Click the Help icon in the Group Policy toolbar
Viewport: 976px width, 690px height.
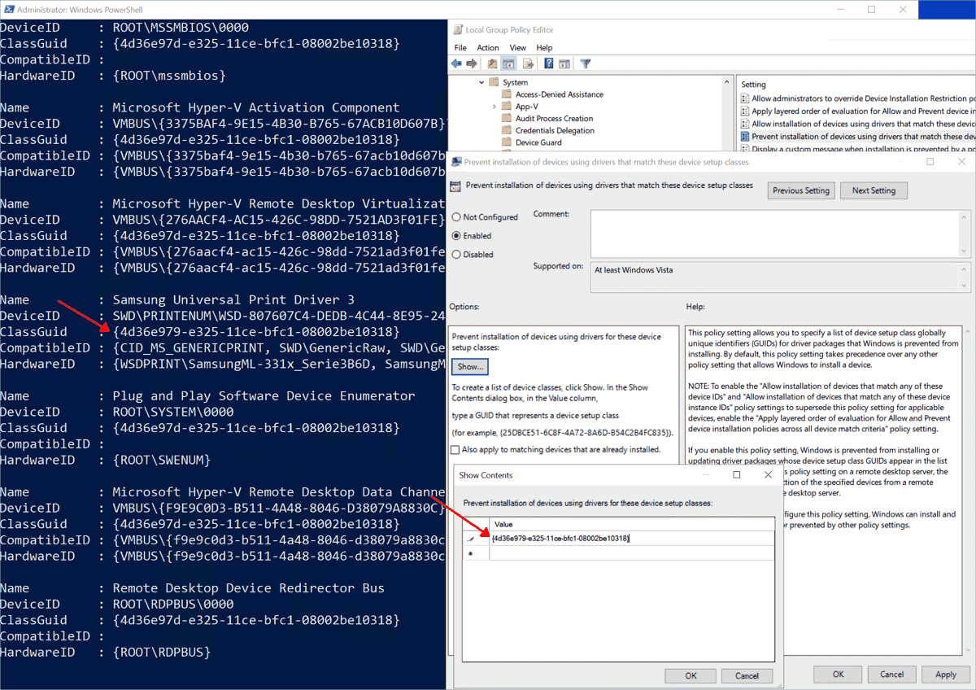tap(548, 63)
